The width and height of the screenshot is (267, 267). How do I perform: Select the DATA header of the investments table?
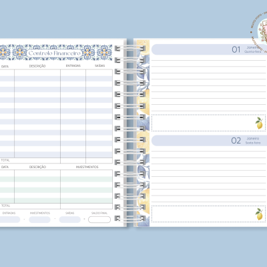coord(5,167)
